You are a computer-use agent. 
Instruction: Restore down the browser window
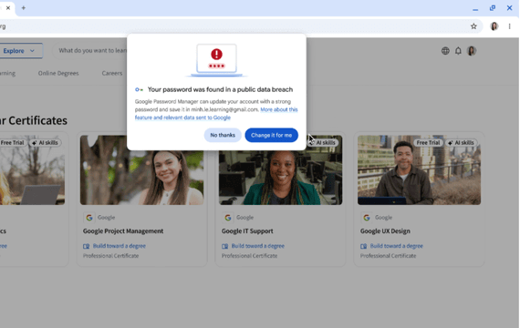[493, 8]
